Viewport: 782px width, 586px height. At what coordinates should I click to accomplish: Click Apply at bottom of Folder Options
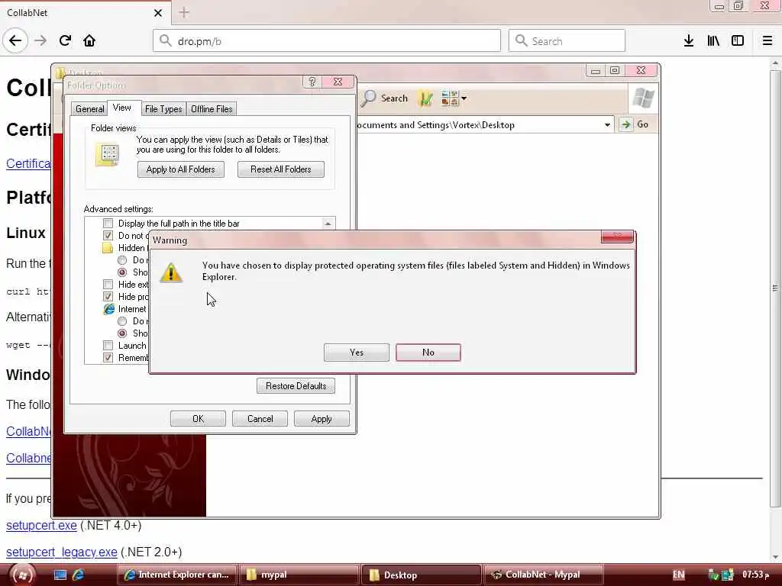[322, 419]
